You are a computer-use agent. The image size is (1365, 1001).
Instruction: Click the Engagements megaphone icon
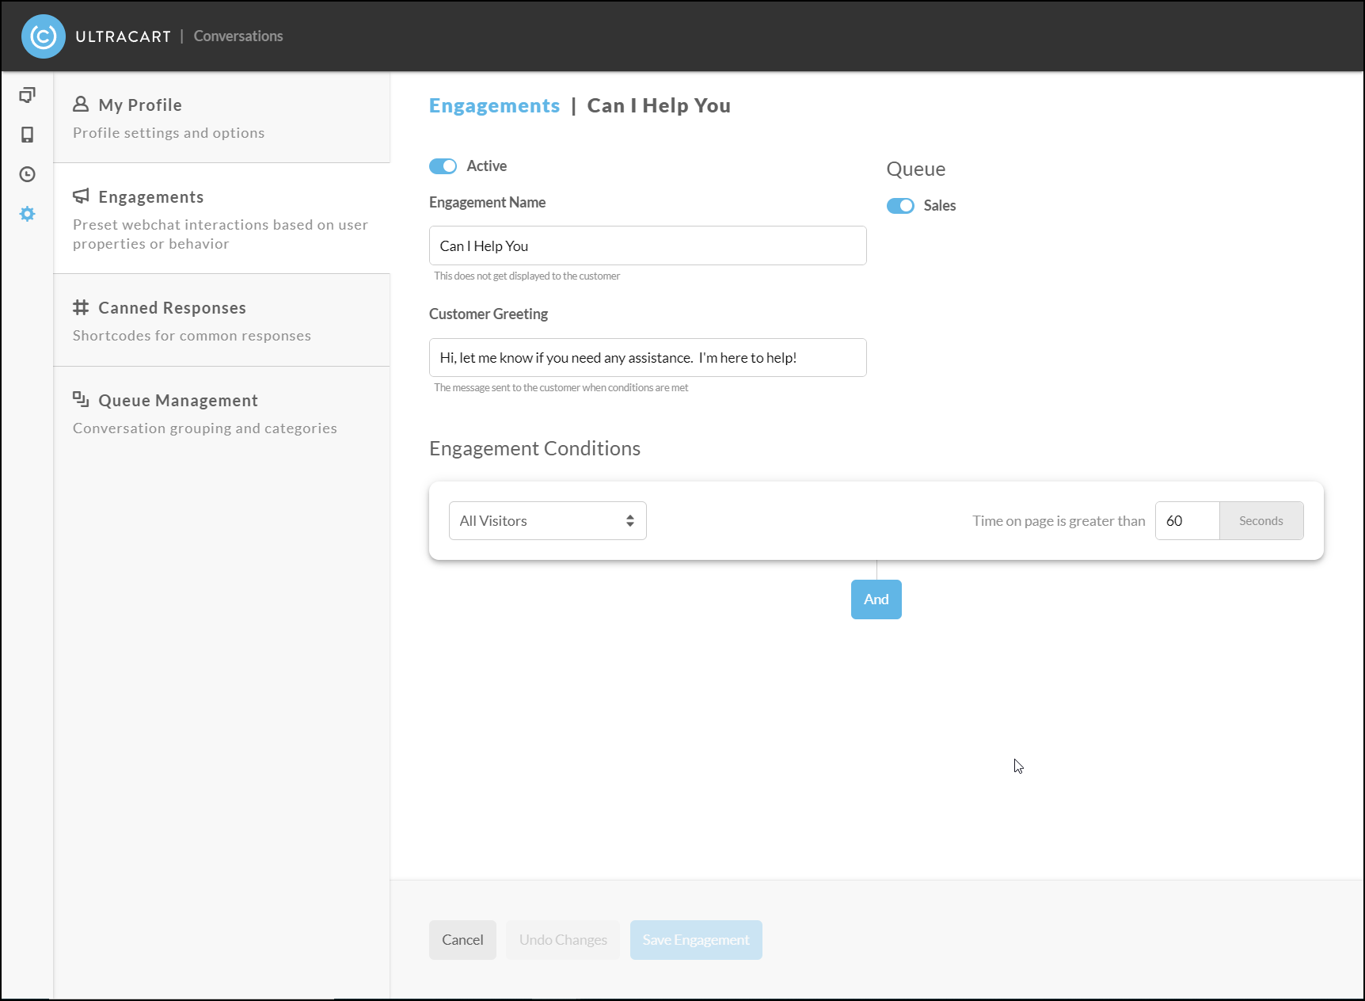coord(81,196)
